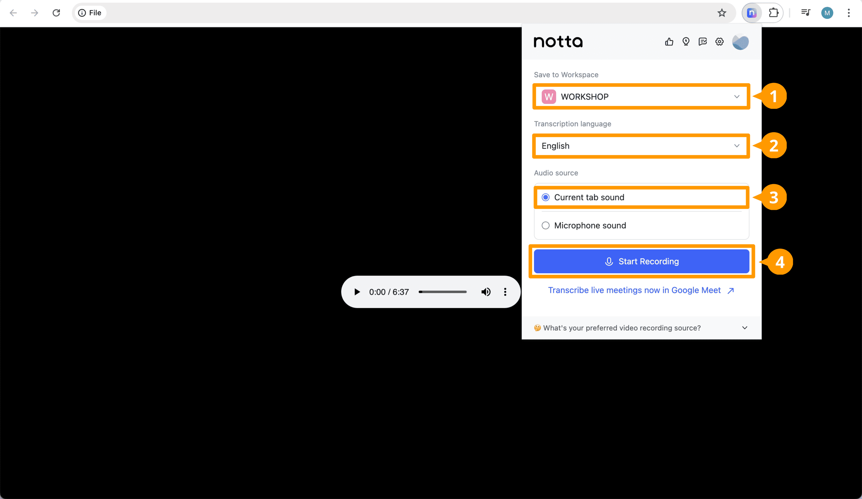The width and height of the screenshot is (862, 499).
Task: Click the File site info chip
Action: (90, 13)
